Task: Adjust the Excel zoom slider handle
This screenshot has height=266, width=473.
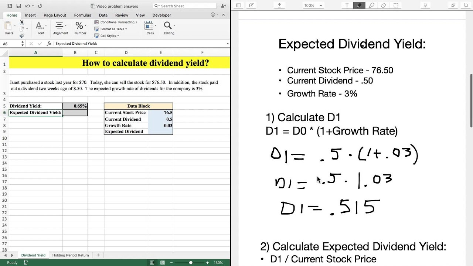Action: coord(191,263)
